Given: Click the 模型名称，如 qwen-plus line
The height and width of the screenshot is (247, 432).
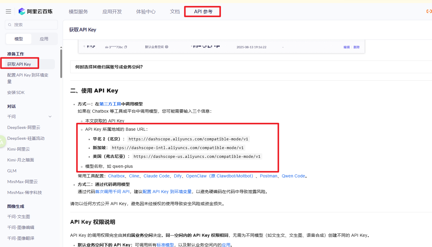Looking at the screenshot, I should pos(109,166).
